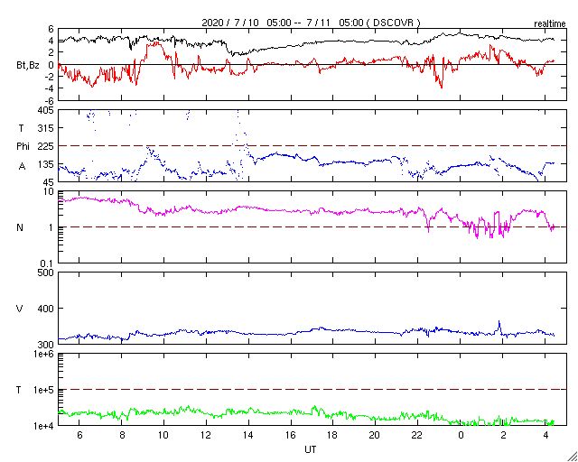Select the 18 hour tick on the time axis
This screenshot has width=578, height=462.
point(333,436)
